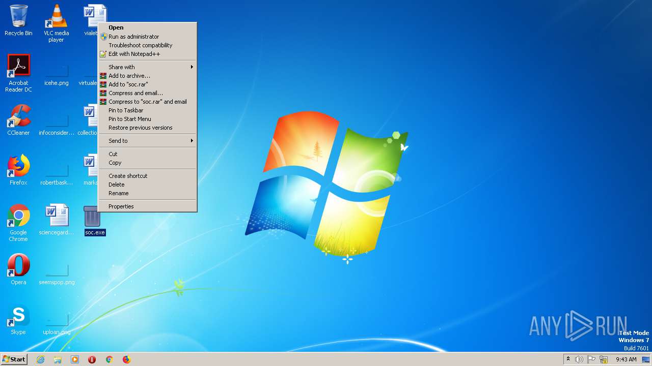
Task: Select the Acrobat Reader DC shortcut
Action: 18,73
